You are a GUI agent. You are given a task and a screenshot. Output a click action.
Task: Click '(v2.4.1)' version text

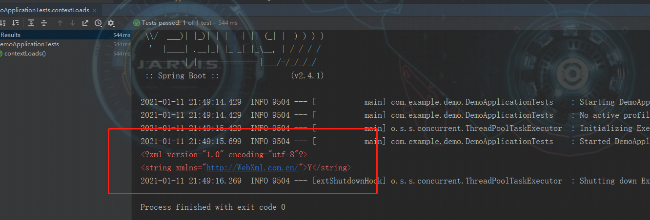pyautogui.click(x=307, y=76)
